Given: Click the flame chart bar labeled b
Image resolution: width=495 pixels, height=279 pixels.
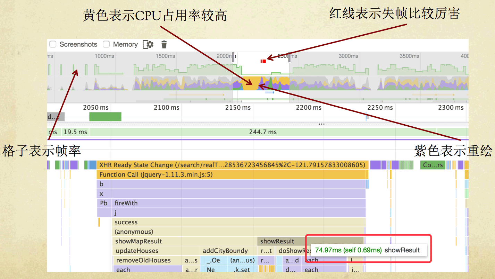Looking at the screenshot, I should [231, 184].
